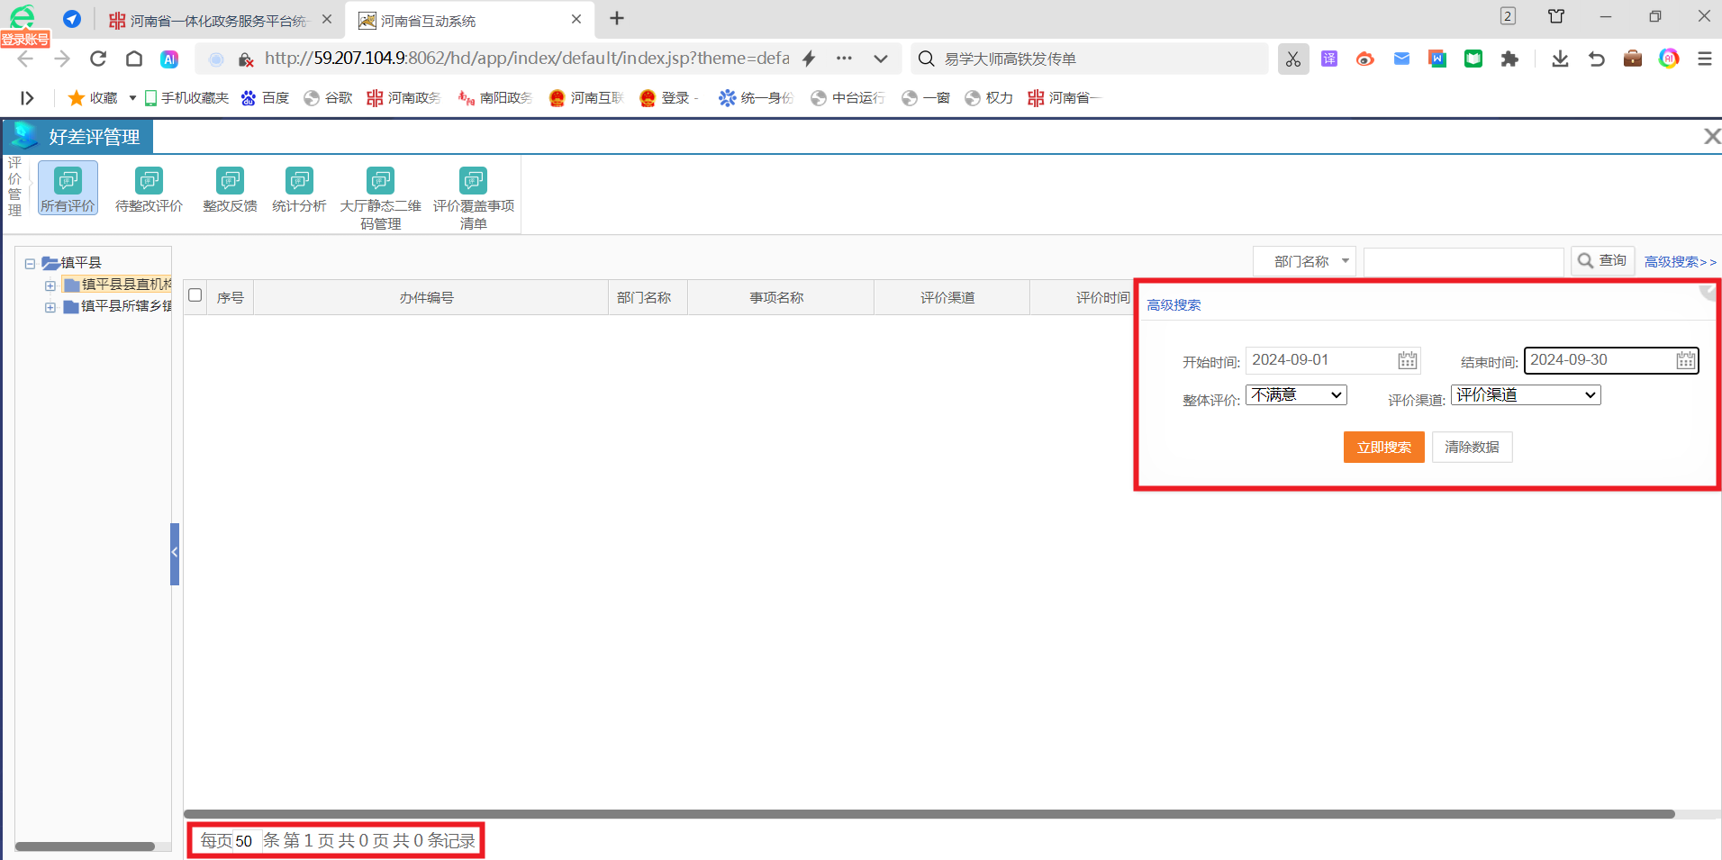Viewport: 1722px width, 860px height.
Task: Open the 部门名称 search-type dropdown
Action: pyautogui.click(x=1304, y=261)
